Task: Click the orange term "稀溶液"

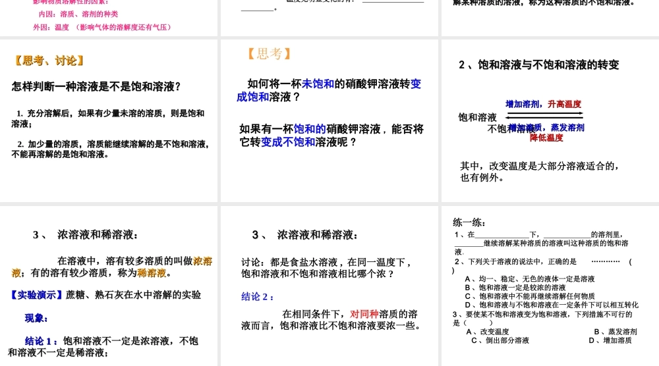Action: coord(152,273)
